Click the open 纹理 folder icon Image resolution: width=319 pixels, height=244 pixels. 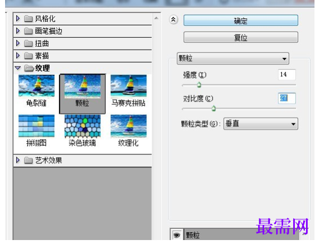click(x=29, y=68)
